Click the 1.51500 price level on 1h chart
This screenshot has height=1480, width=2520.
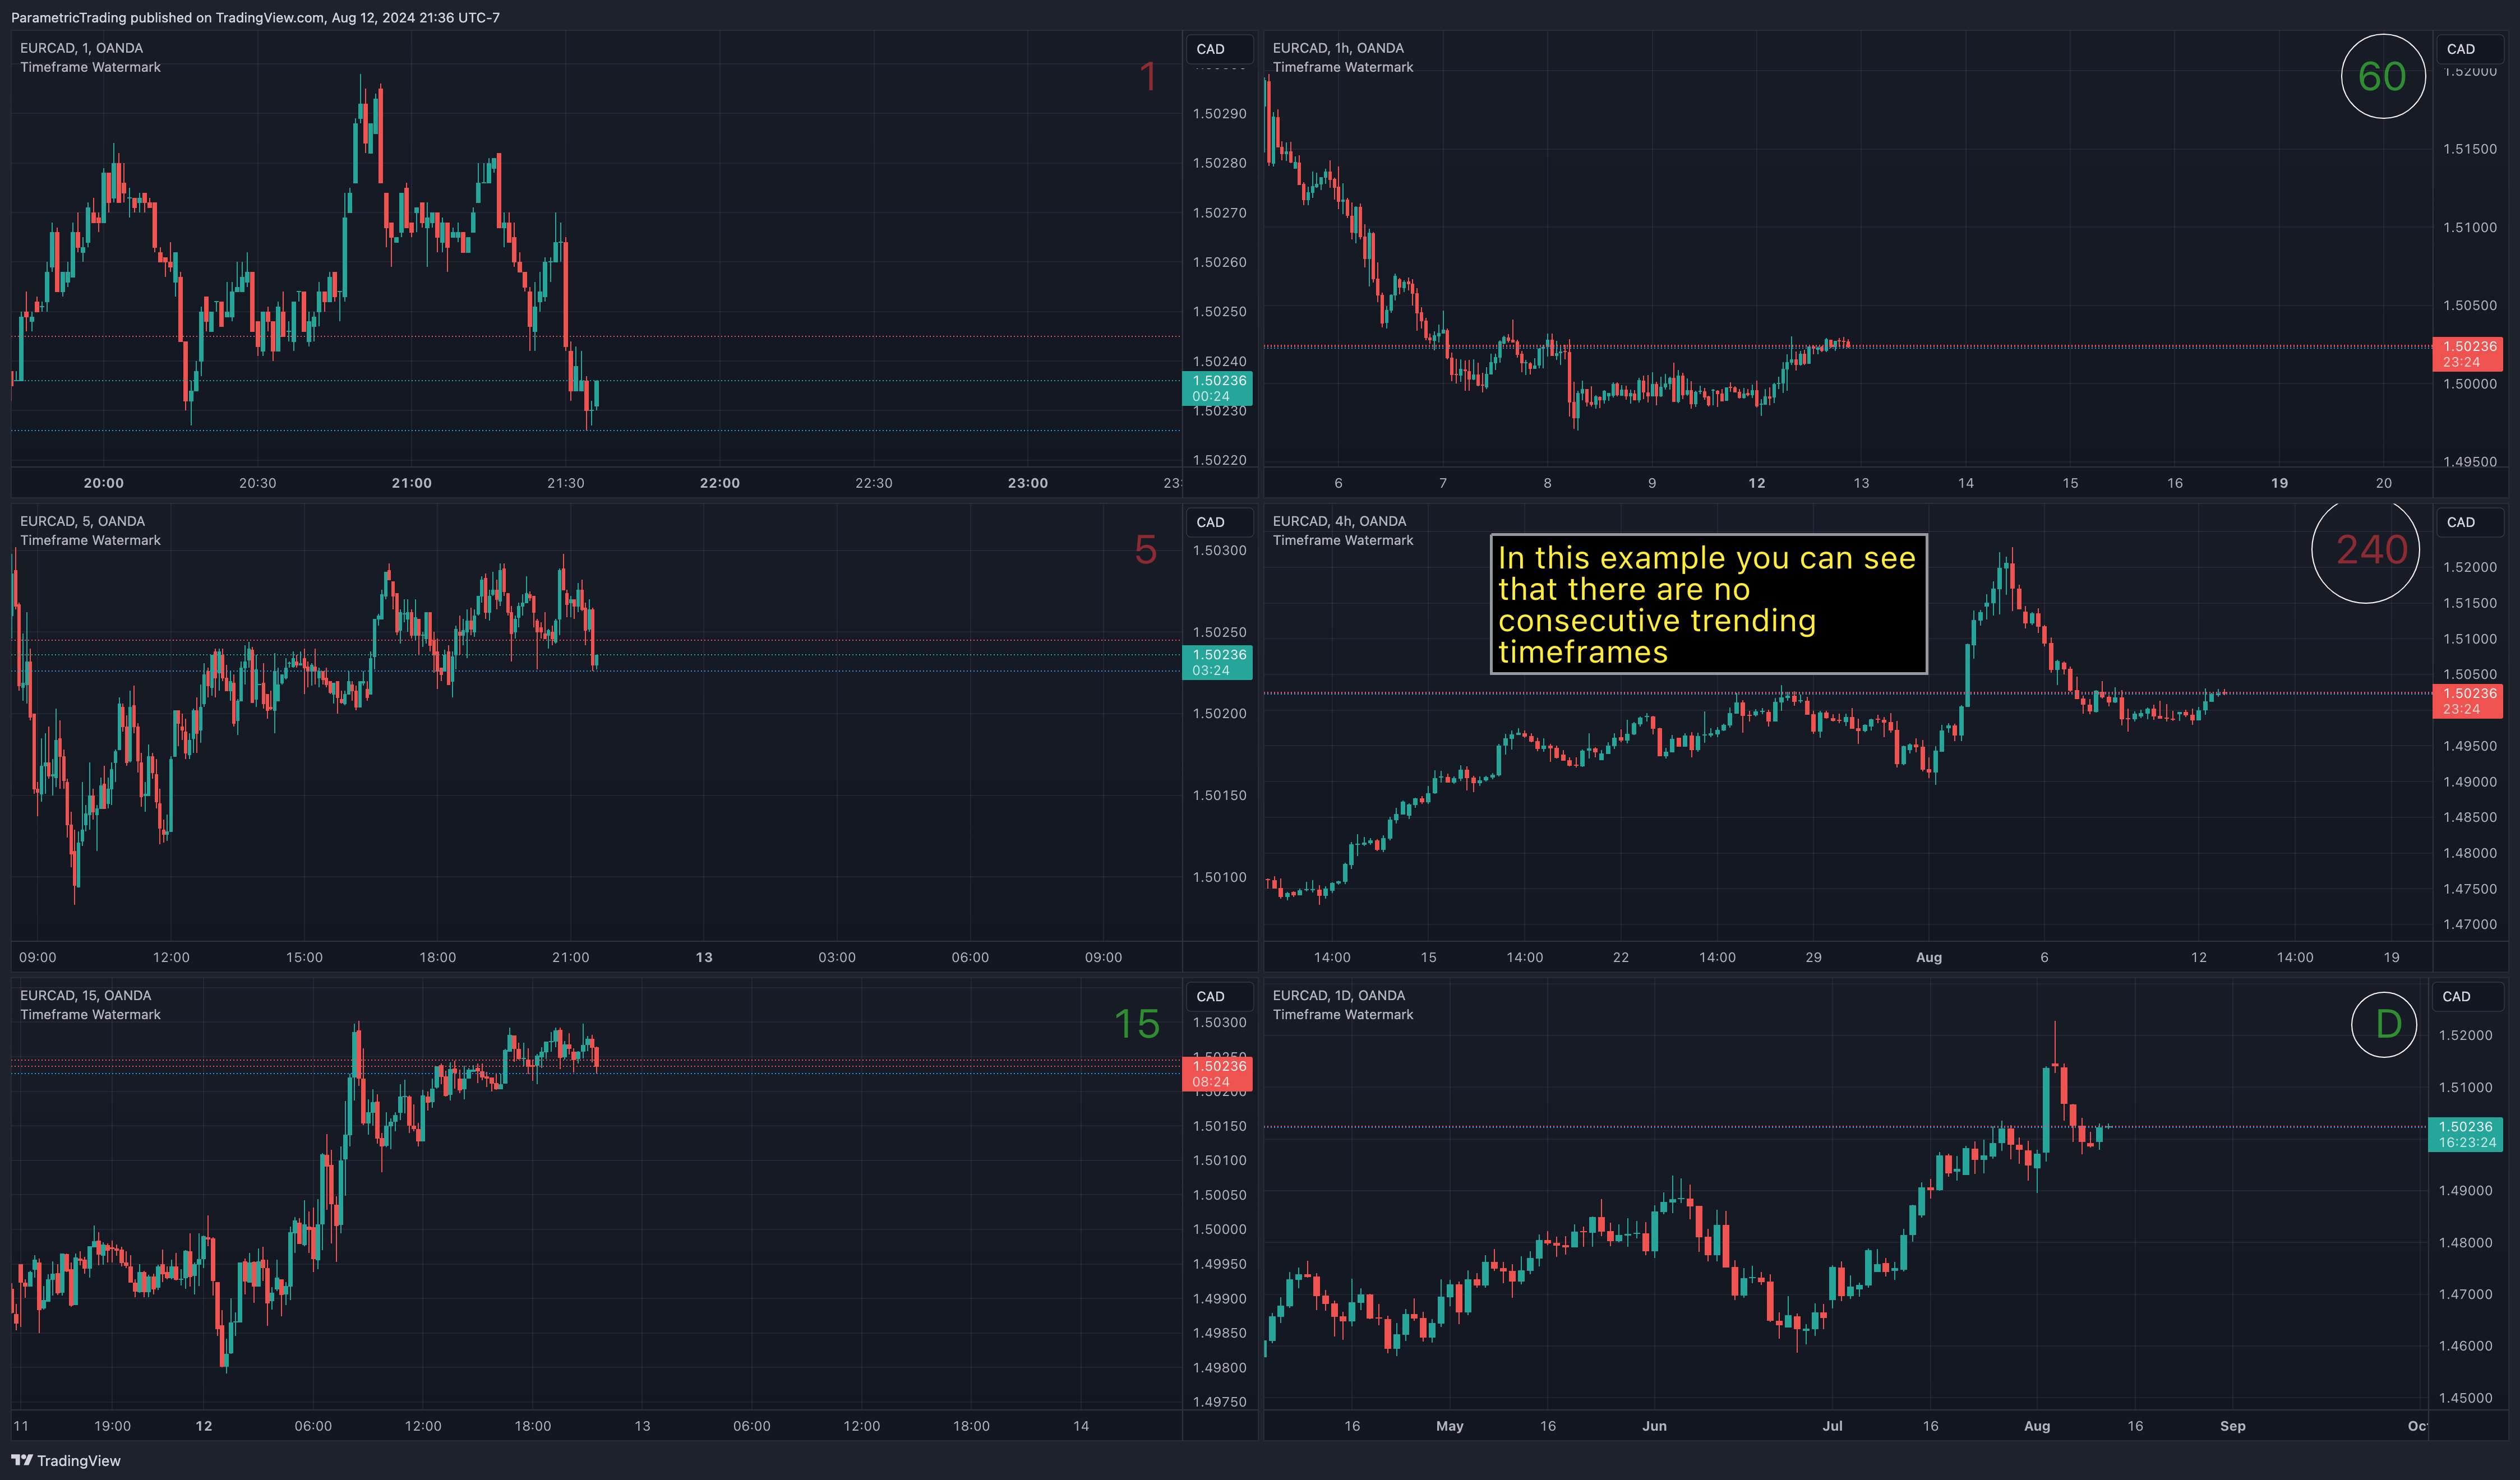(2470, 149)
